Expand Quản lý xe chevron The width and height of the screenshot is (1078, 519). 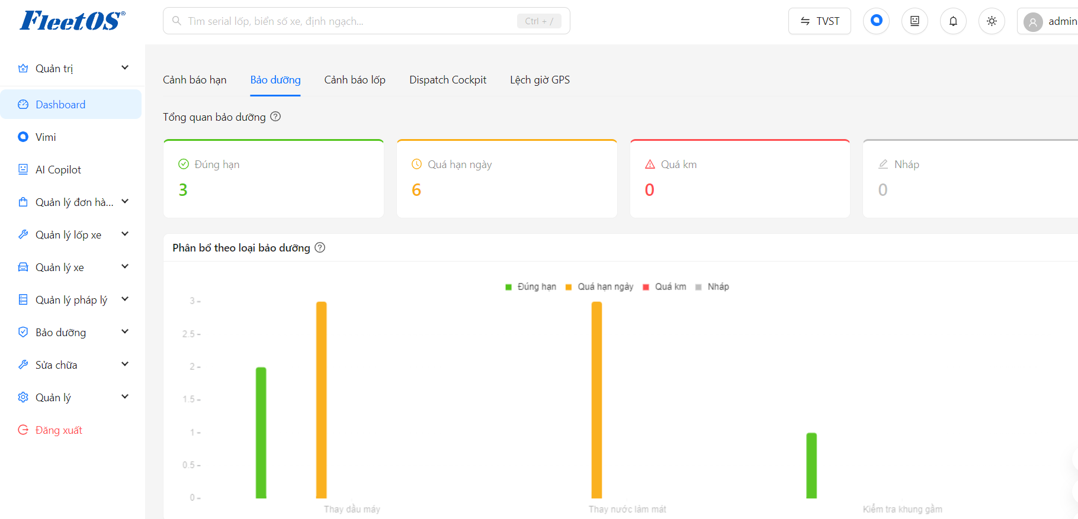click(125, 266)
